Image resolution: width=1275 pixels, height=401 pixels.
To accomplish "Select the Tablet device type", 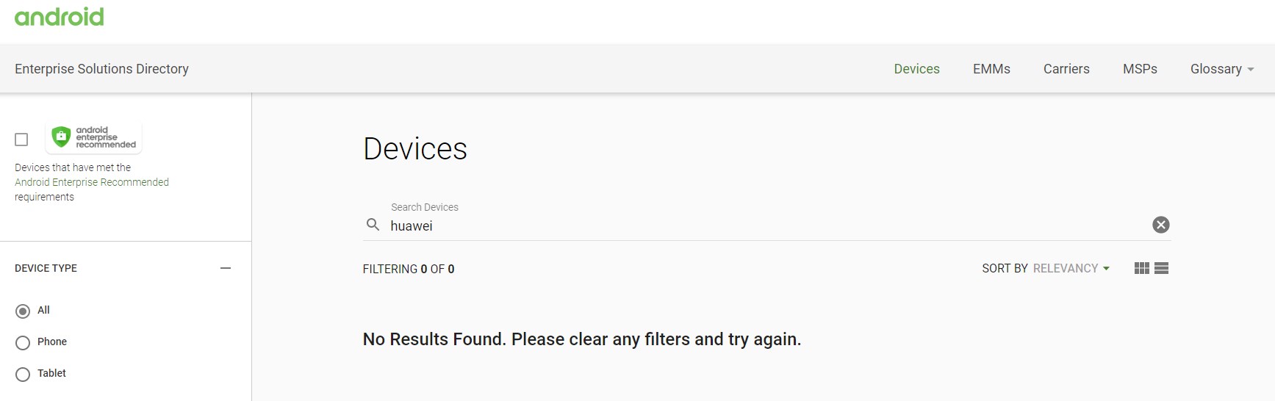I will (x=23, y=375).
